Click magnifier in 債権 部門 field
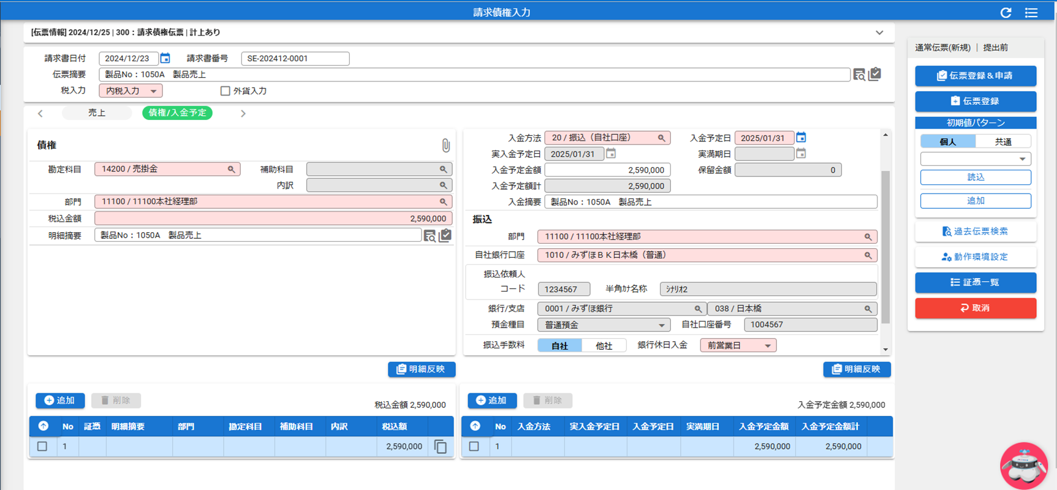This screenshot has height=490, width=1057. click(443, 202)
